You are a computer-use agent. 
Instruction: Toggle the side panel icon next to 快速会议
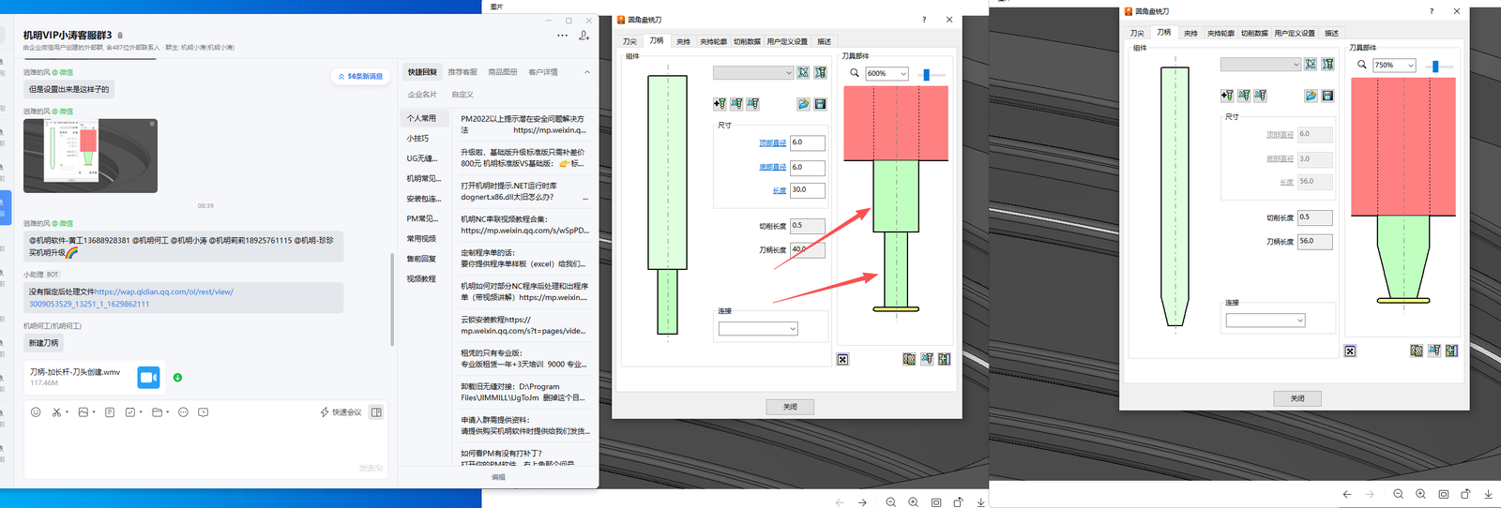[x=376, y=412]
